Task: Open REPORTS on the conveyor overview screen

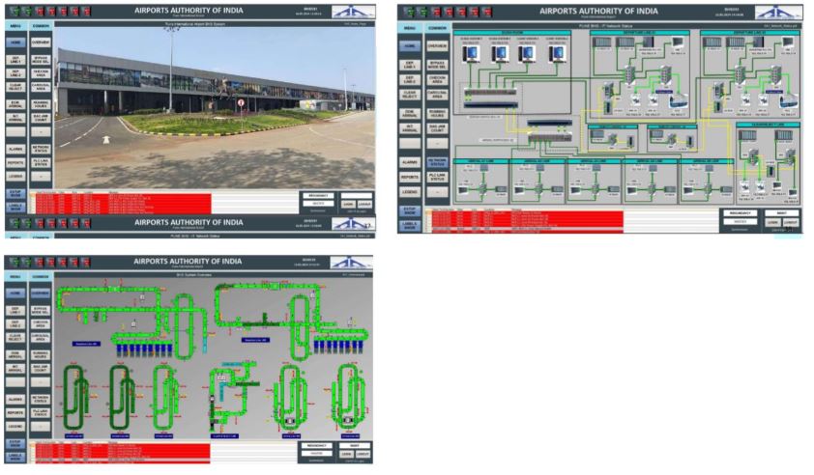Action: point(15,412)
